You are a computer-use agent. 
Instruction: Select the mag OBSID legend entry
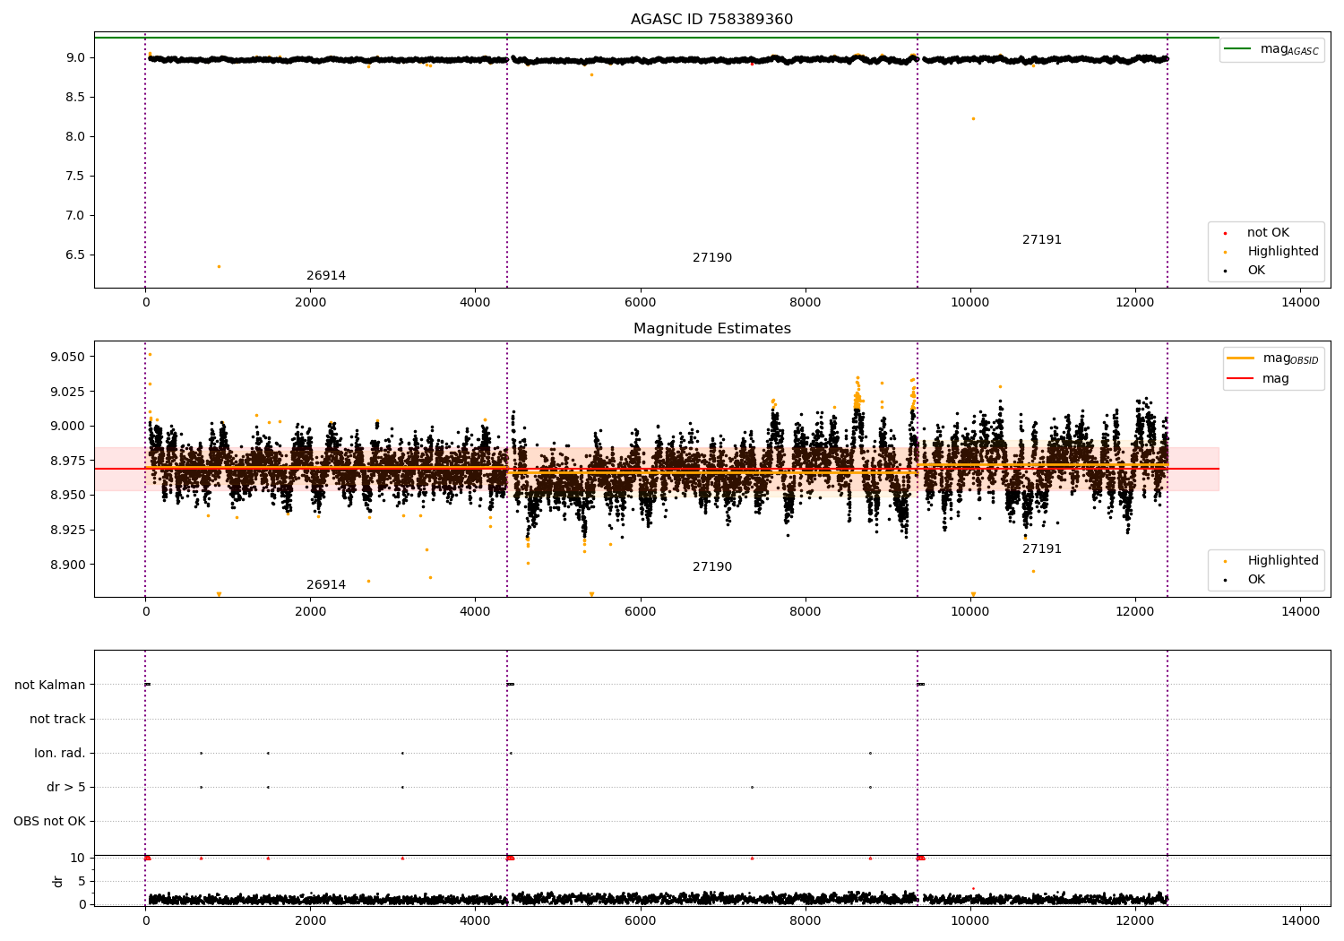1271,358
